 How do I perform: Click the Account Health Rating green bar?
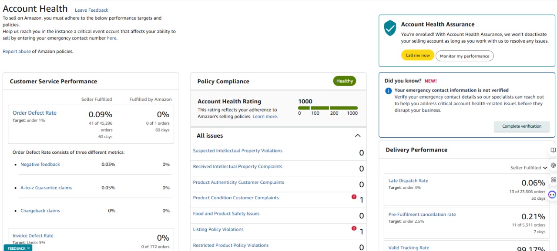(x=328, y=108)
